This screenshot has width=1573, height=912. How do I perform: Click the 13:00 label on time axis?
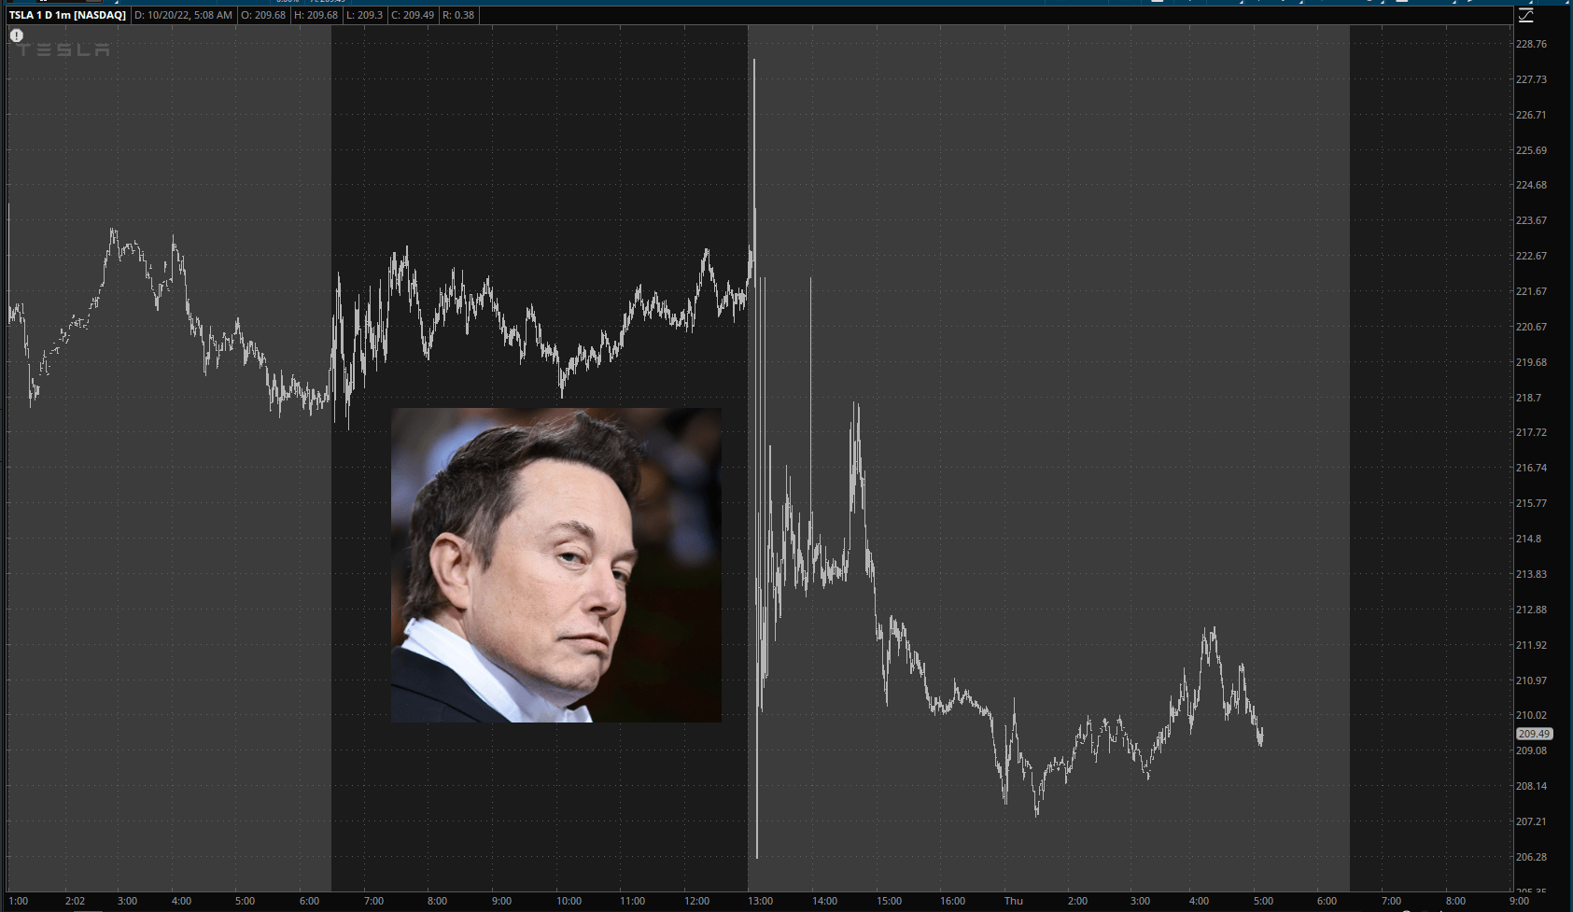coord(760,901)
